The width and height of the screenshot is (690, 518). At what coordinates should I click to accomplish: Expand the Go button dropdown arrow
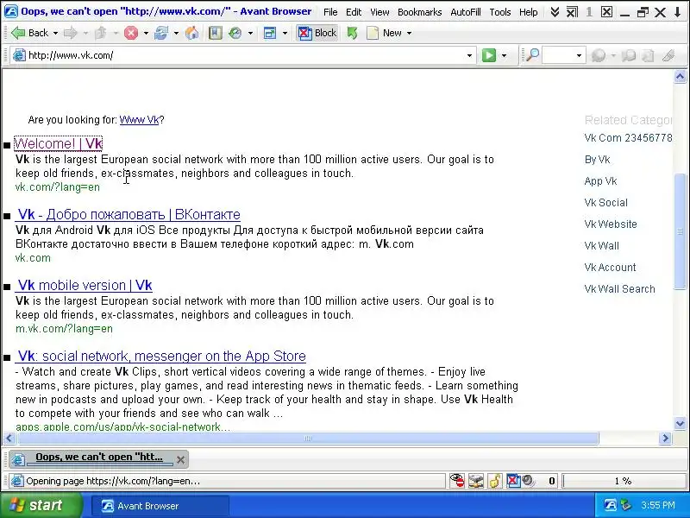pyautogui.click(x=505, y=55)
